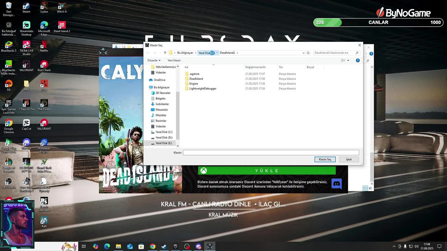Open the .egstore folder
The height and width of the screenshot is (251, 447).
(194, 74)
